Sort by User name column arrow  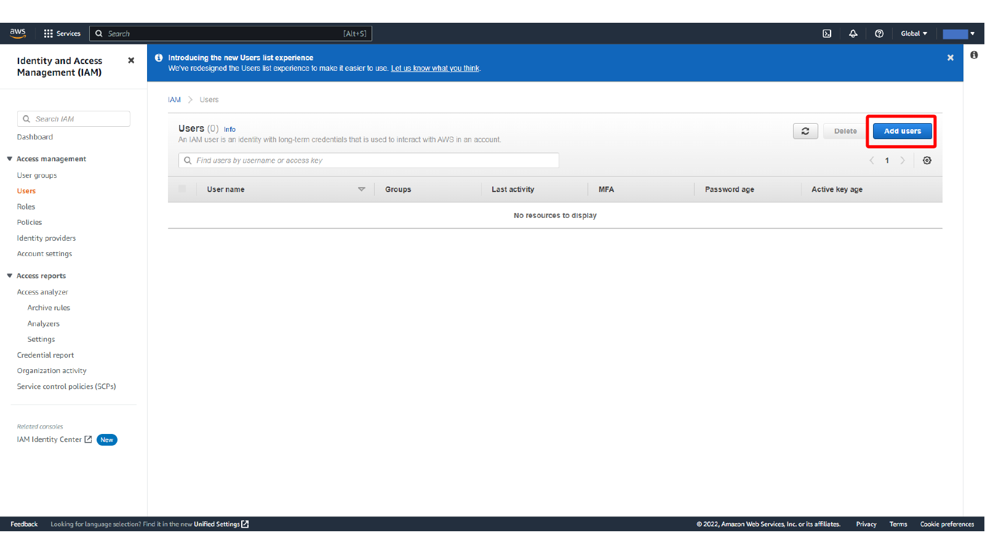(x=362, y=190)
